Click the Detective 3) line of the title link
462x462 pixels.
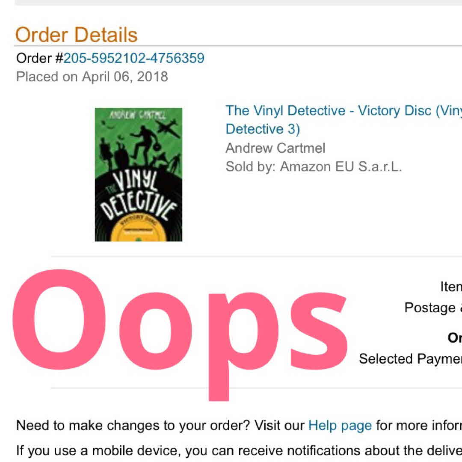[263, 129]
